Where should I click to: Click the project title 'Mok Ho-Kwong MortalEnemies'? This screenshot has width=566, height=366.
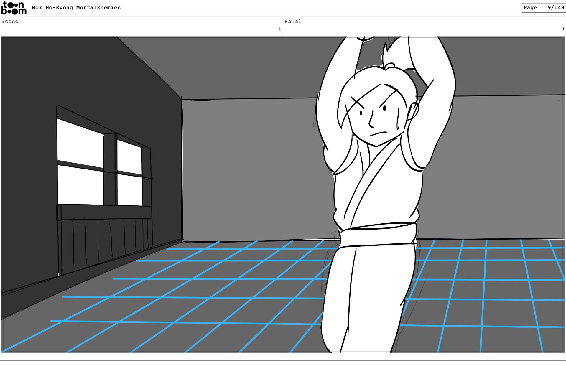pos(76,8)
